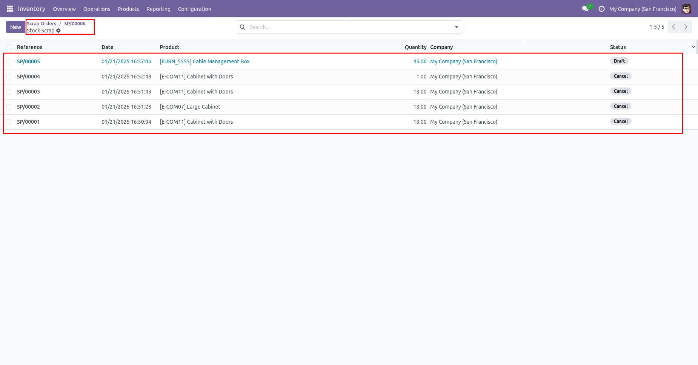This screenshot has width=698, height=365.
Task: Tick the checkbox for SP/00002
Action: (9, 107)
